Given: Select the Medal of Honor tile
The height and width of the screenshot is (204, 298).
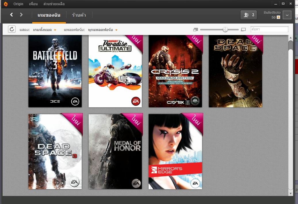Looking at the screenshot, I should pos(115,151).
